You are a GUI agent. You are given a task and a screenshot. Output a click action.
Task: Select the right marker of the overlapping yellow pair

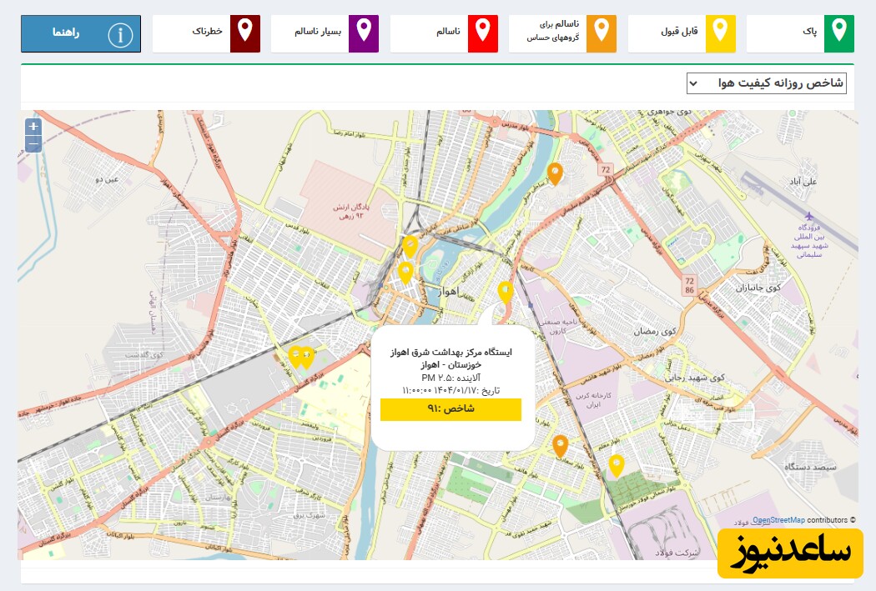coord(306,357)
